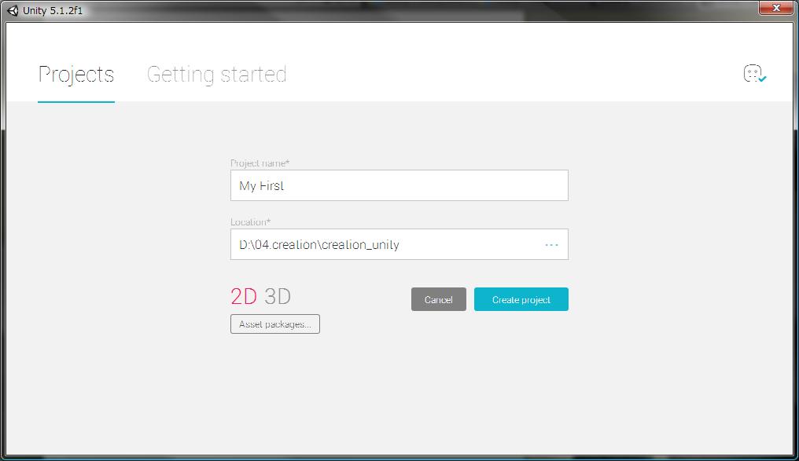
Task: Click the Project name input field
Action: 399,185
